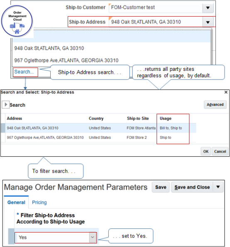Click the Save button
The height and width of the screenshot is (247, 230).
point(161,187)
